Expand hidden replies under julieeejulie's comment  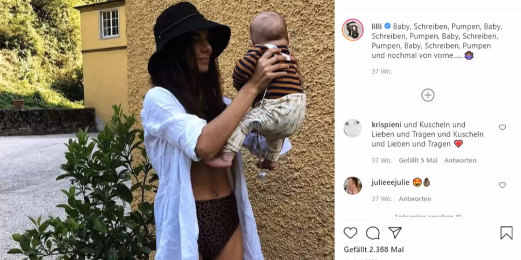tap(428, 216)
